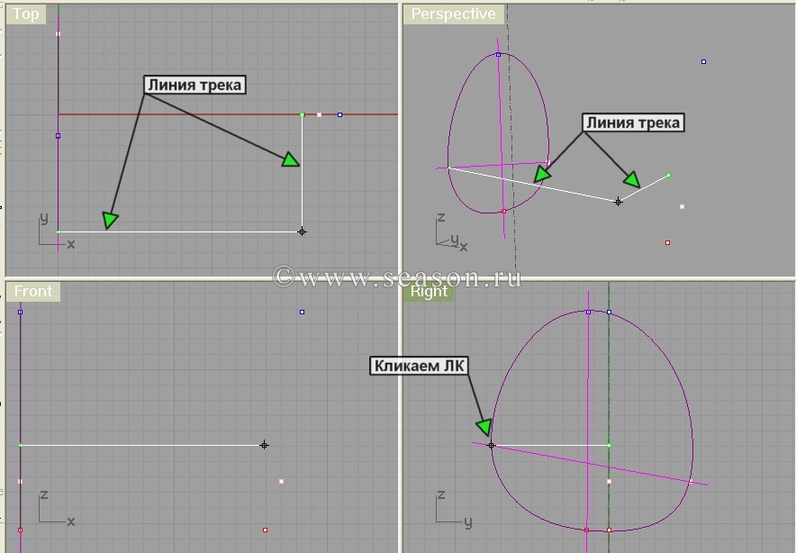Click the Perspective viewport world axis icon
The width and height of the screenshot is (796, 553).
tap(451, 232)
